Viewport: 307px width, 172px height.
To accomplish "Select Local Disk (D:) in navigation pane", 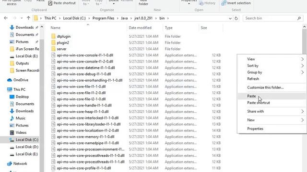I will 27,147.
